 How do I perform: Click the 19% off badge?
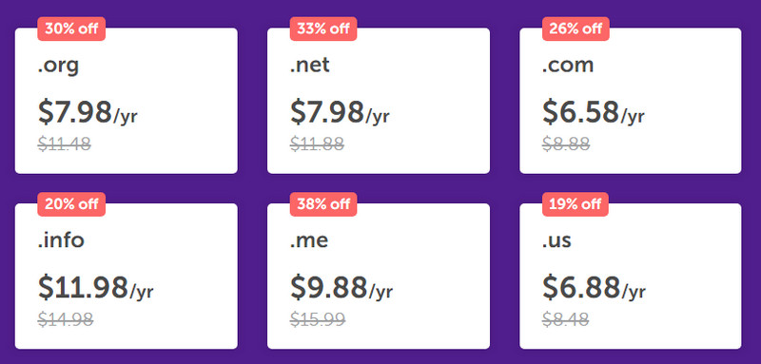[576, 204]
